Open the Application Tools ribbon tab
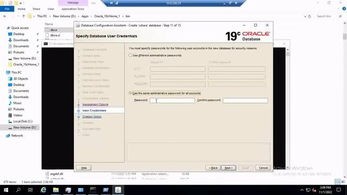The width and height of the screenshot is (347, 195). pos(73,9)
